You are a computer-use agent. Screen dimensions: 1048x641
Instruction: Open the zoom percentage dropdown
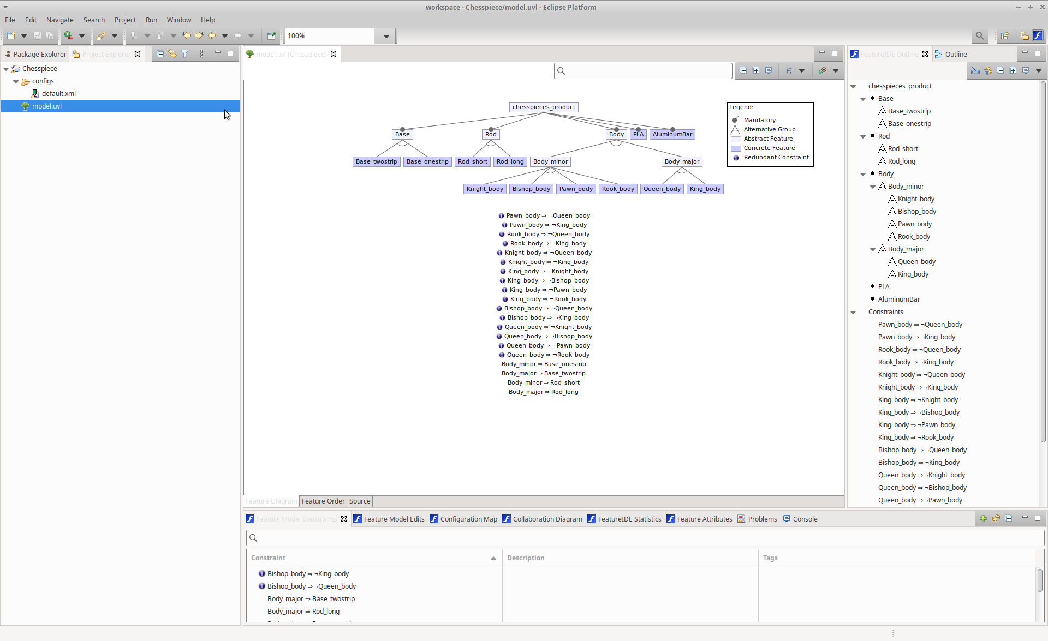click(385, 35)
